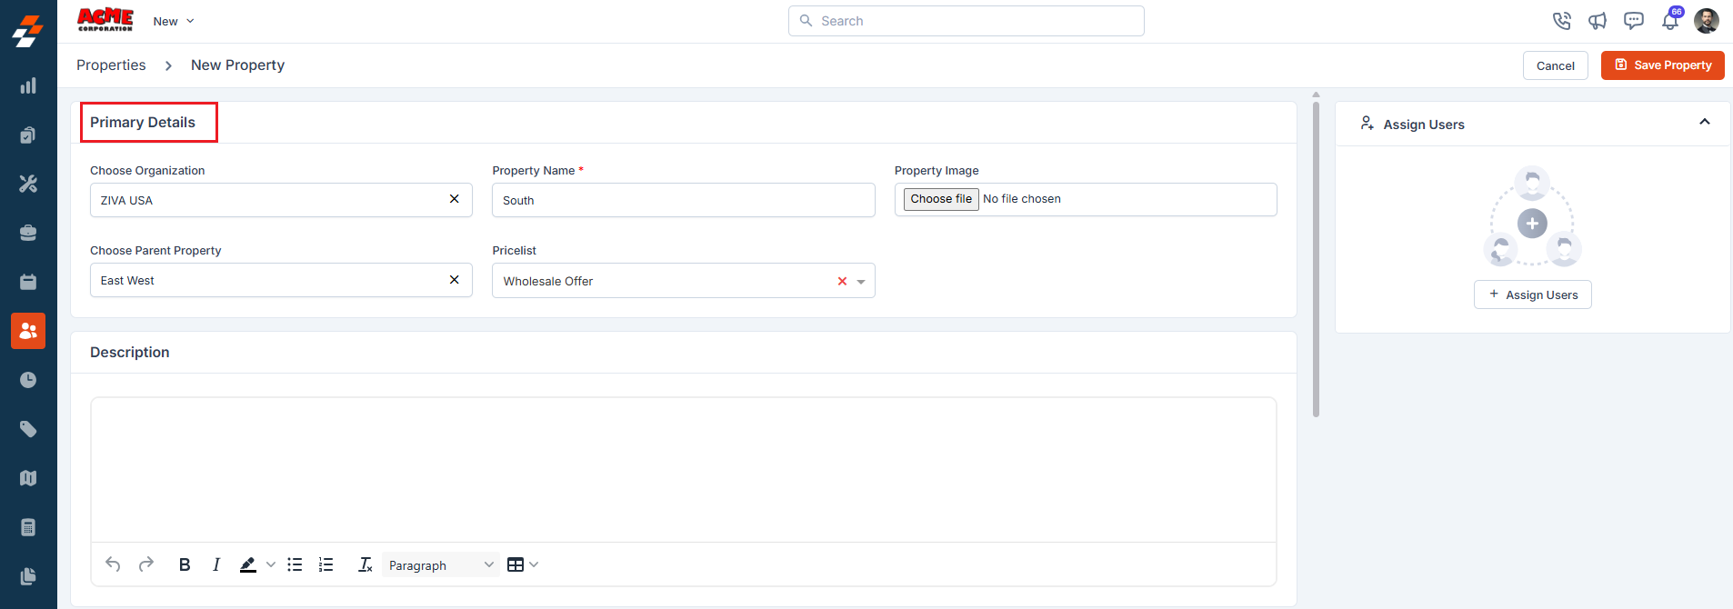Remove formatting in description editor
1733x609 pixels.
coord(366,564)
